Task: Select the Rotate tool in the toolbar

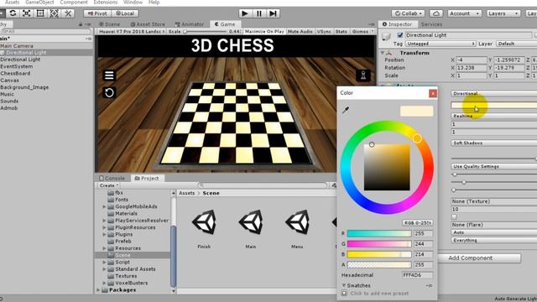Action: [13, 13]
